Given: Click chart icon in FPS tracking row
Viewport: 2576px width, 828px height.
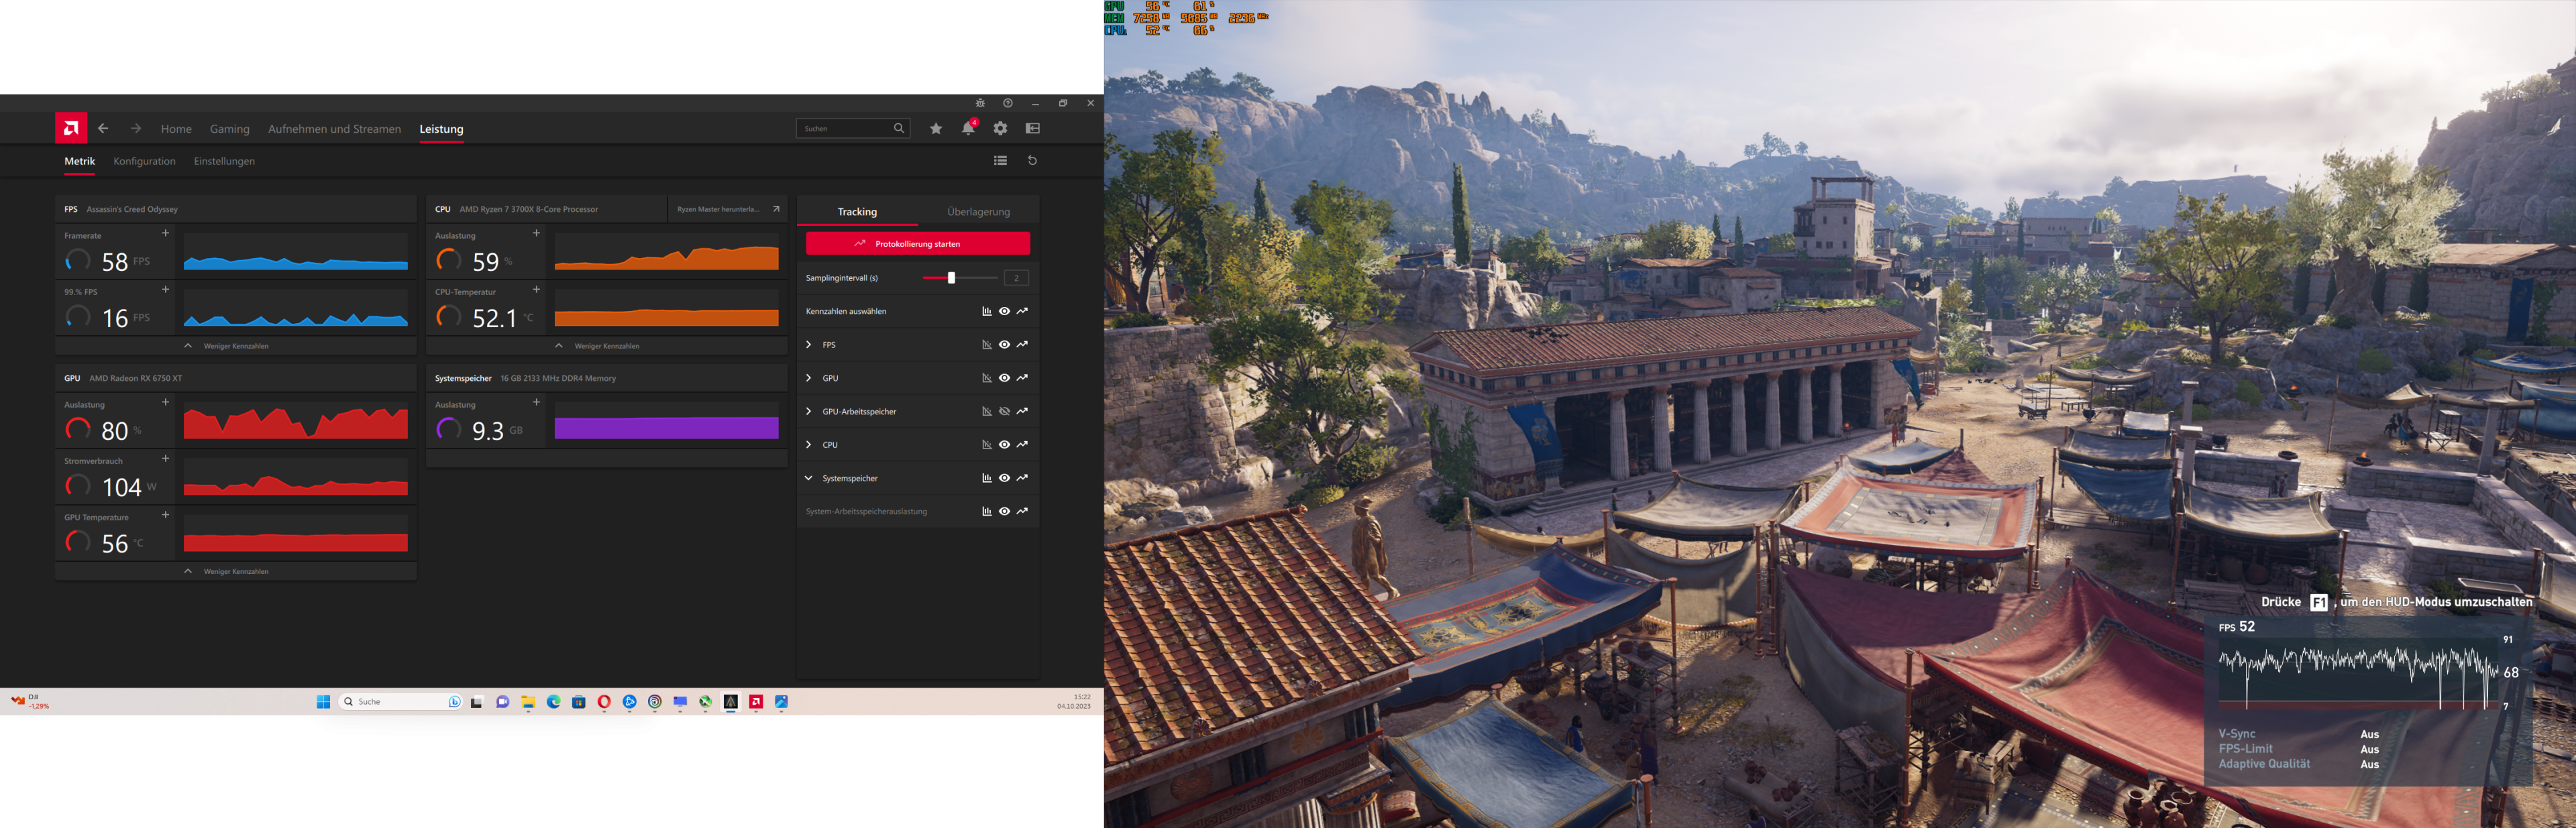Looking at the screenshot, I should 987,345.
